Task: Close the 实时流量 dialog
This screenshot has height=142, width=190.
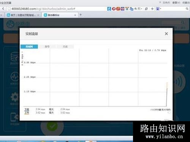Action: (x=166, y=34)
